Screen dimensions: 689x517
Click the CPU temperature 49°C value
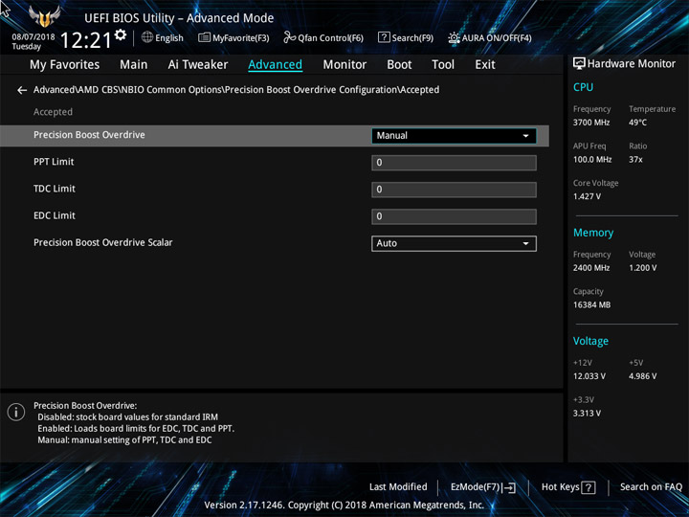click(637, 123)
